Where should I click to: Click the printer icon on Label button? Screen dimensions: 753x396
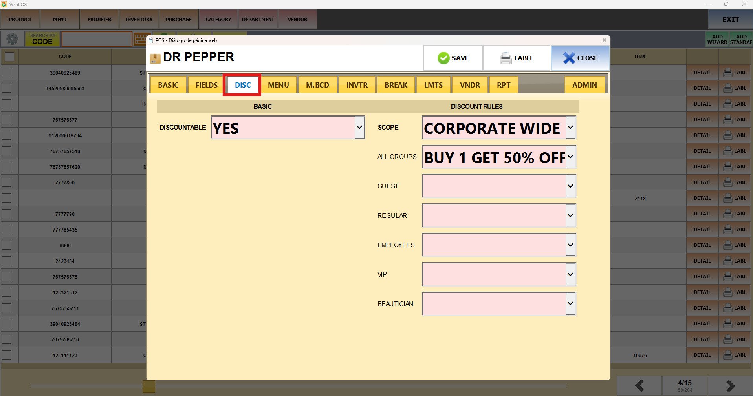click(x=505, y=58)
